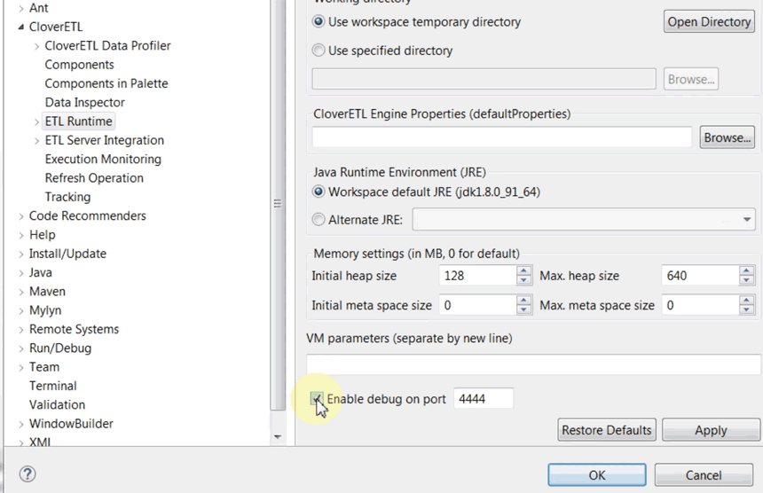Image resolution: width=763 pixels, height=493 pixels.
Task: Expand the Maven node
Action: [x=21, y=293]
